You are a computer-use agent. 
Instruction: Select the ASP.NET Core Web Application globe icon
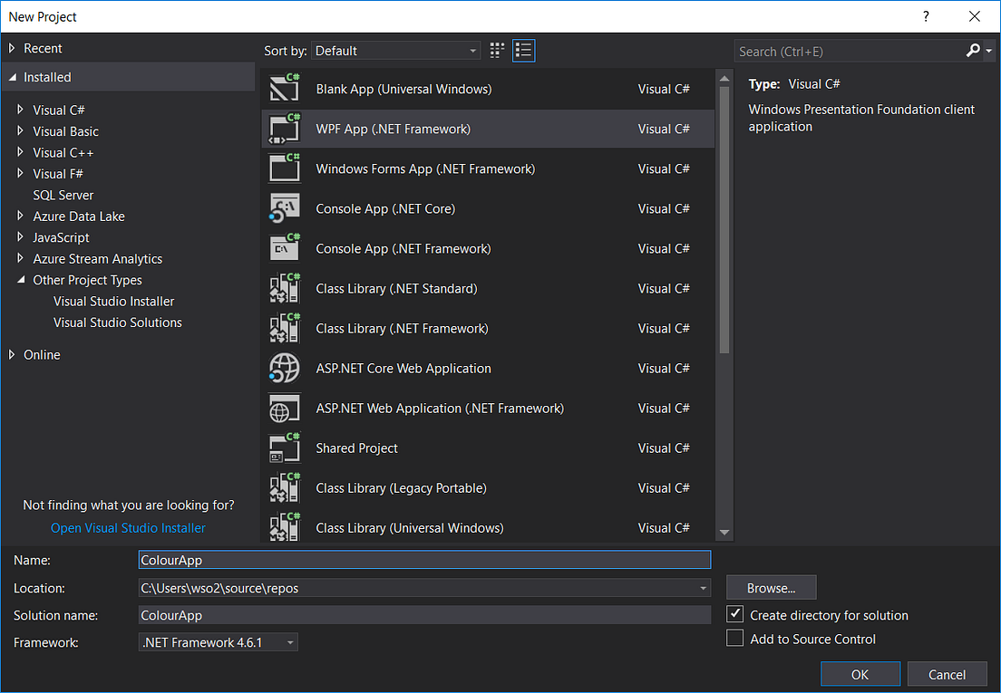pos(285,368)
